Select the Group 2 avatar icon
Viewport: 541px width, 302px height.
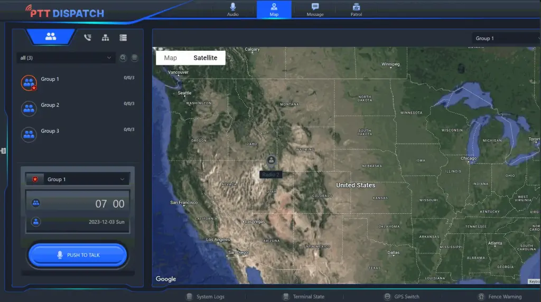[29, 108]
